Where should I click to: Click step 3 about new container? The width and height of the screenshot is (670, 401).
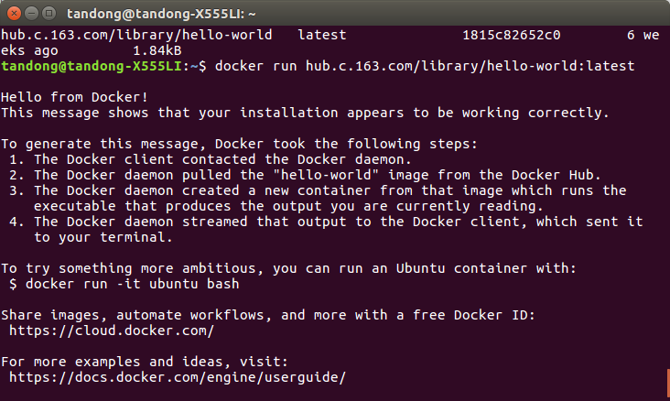(x=318, y=199)
